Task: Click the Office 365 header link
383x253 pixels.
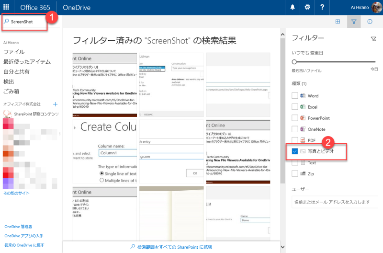Action: [x=35, y=7]
